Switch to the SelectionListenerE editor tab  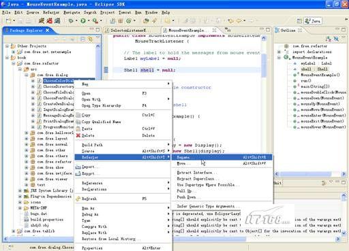pyautogui.click(x=128, y=30)
